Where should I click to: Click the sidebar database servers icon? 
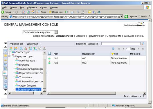6,86
